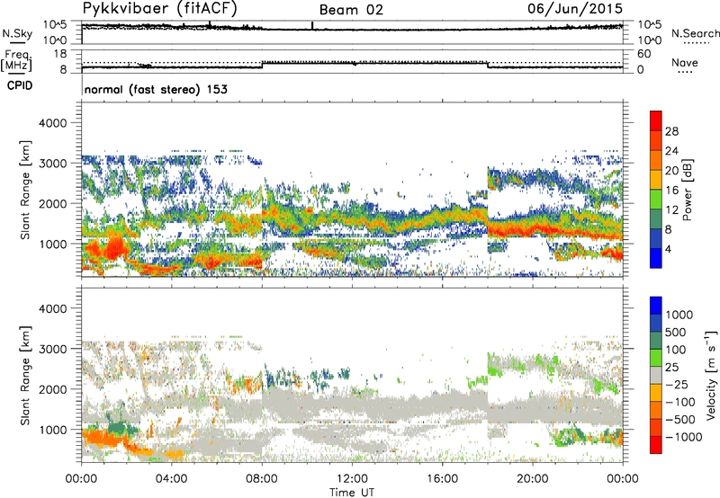Screen dimensions: 720x498
Task: Click the blue bottom of power colorbar
Action: click(656, 258)
